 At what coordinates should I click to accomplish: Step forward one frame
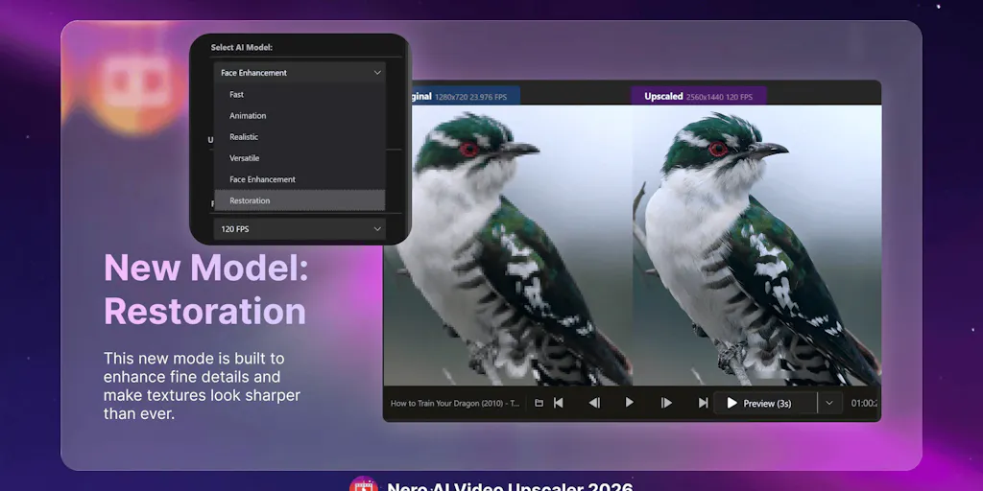(x=667, y=403)
